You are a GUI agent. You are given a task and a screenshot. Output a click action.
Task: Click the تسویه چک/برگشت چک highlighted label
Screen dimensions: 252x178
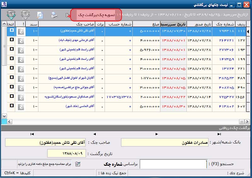coord(96,15)
